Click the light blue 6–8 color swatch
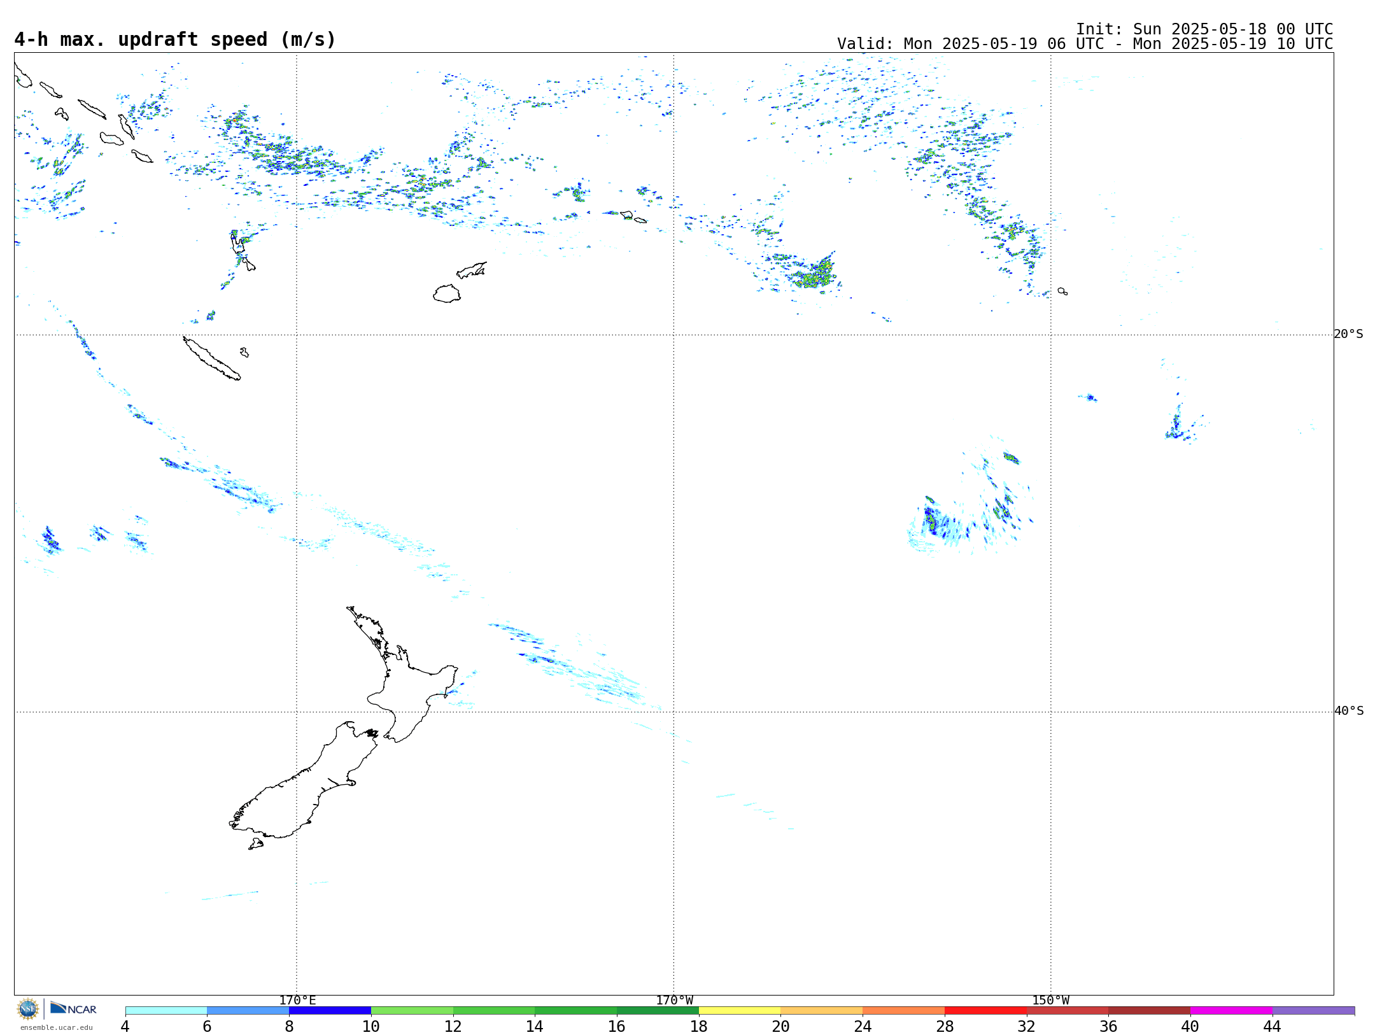Image resolution: width=1375 pixels, height=1035 pixels. (248, 1010)
